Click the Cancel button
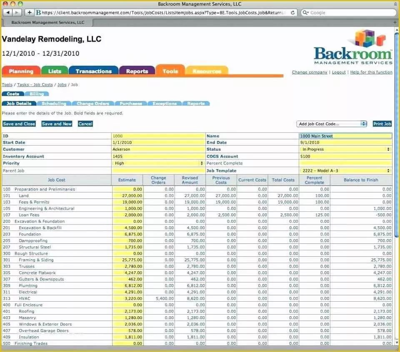Viewport: 400px width, 352px height. coord(85,124)
